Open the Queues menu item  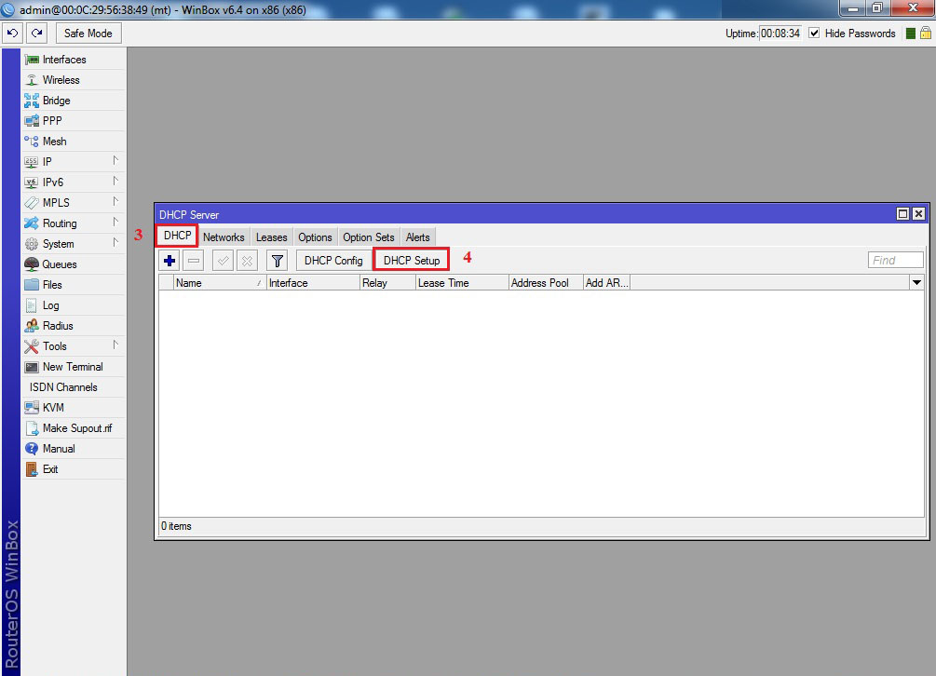coord(60,264)
